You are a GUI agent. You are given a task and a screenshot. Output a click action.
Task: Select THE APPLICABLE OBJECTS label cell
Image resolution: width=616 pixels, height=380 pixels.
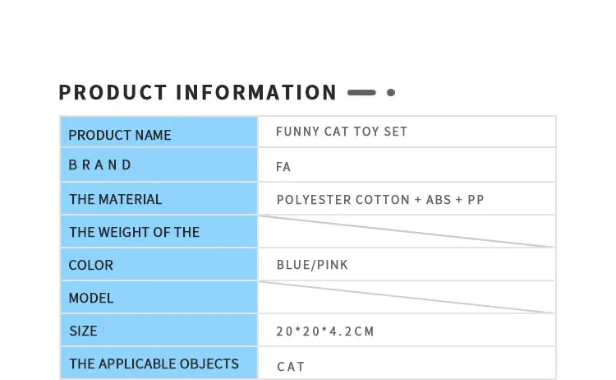coord(159,364)
